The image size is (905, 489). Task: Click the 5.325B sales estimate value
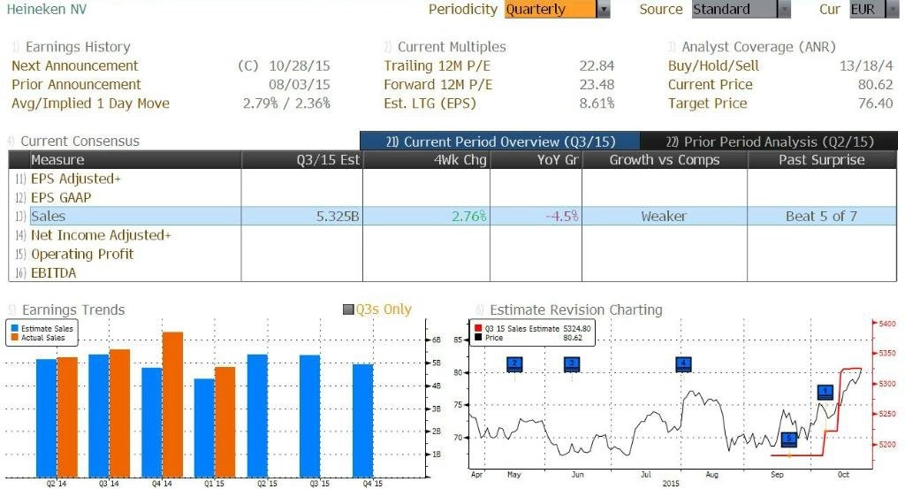(x=338, y=217)
